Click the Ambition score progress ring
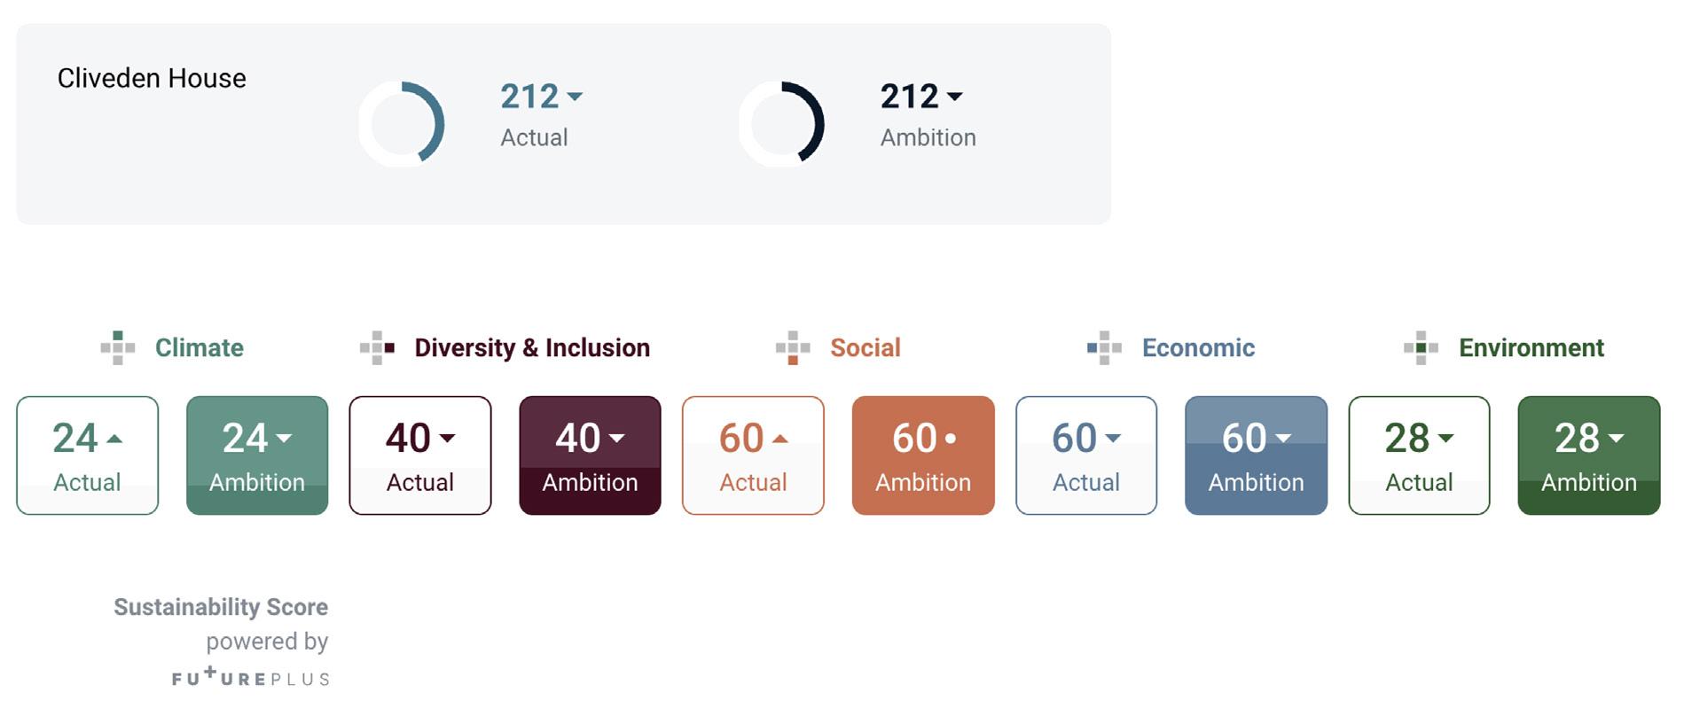1684x716 pixels. tap(781, 124)
